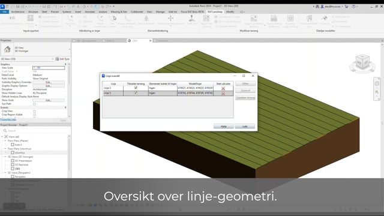Click the Zoom til button in the dialog
Image resolution: width=384 pixels, height=216 pixels.
pos(245,91)
